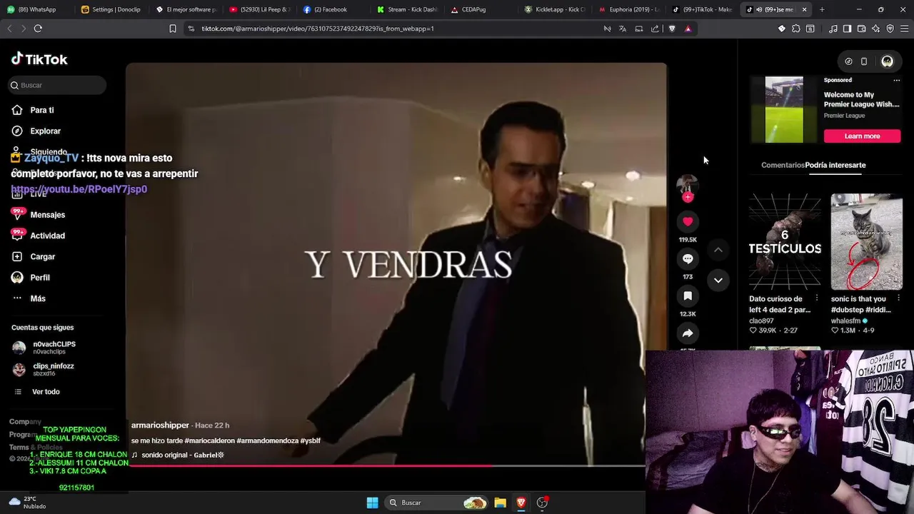914x514 pixels.
Task: Click the get app phone icon
Action: [x=864, y=61]
